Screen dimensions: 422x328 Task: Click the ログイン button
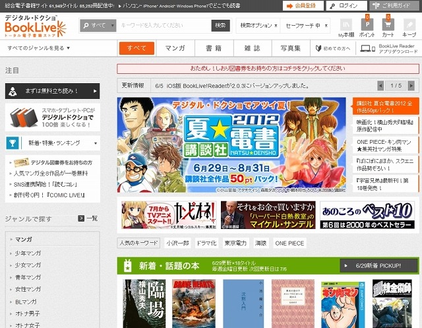pyautogui.click(x=347, y=6)
